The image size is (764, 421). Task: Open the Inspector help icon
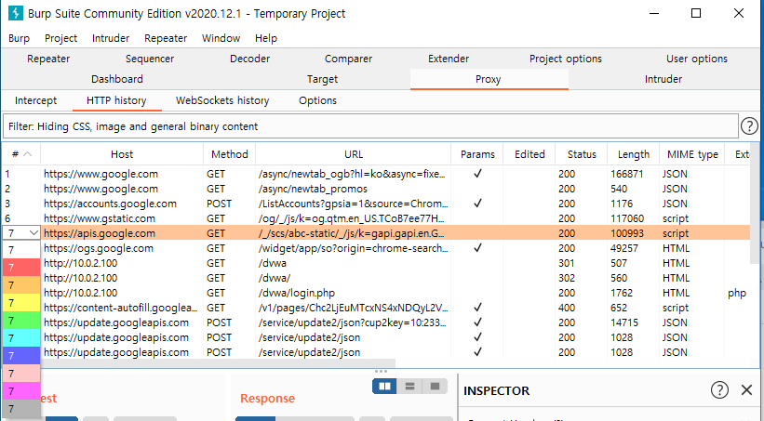719,389
